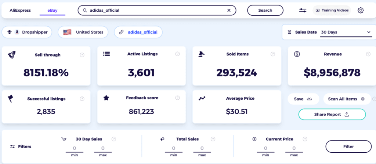The image size is (376, 164).
Task: Set 30 Day Sales min field
Action: pos(75,149)
